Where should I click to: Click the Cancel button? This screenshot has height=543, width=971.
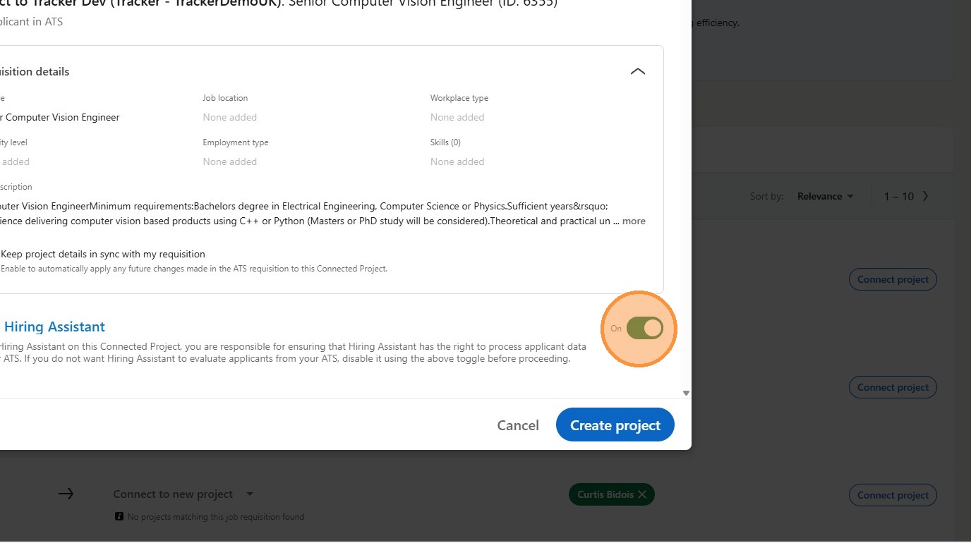(517, 425)
